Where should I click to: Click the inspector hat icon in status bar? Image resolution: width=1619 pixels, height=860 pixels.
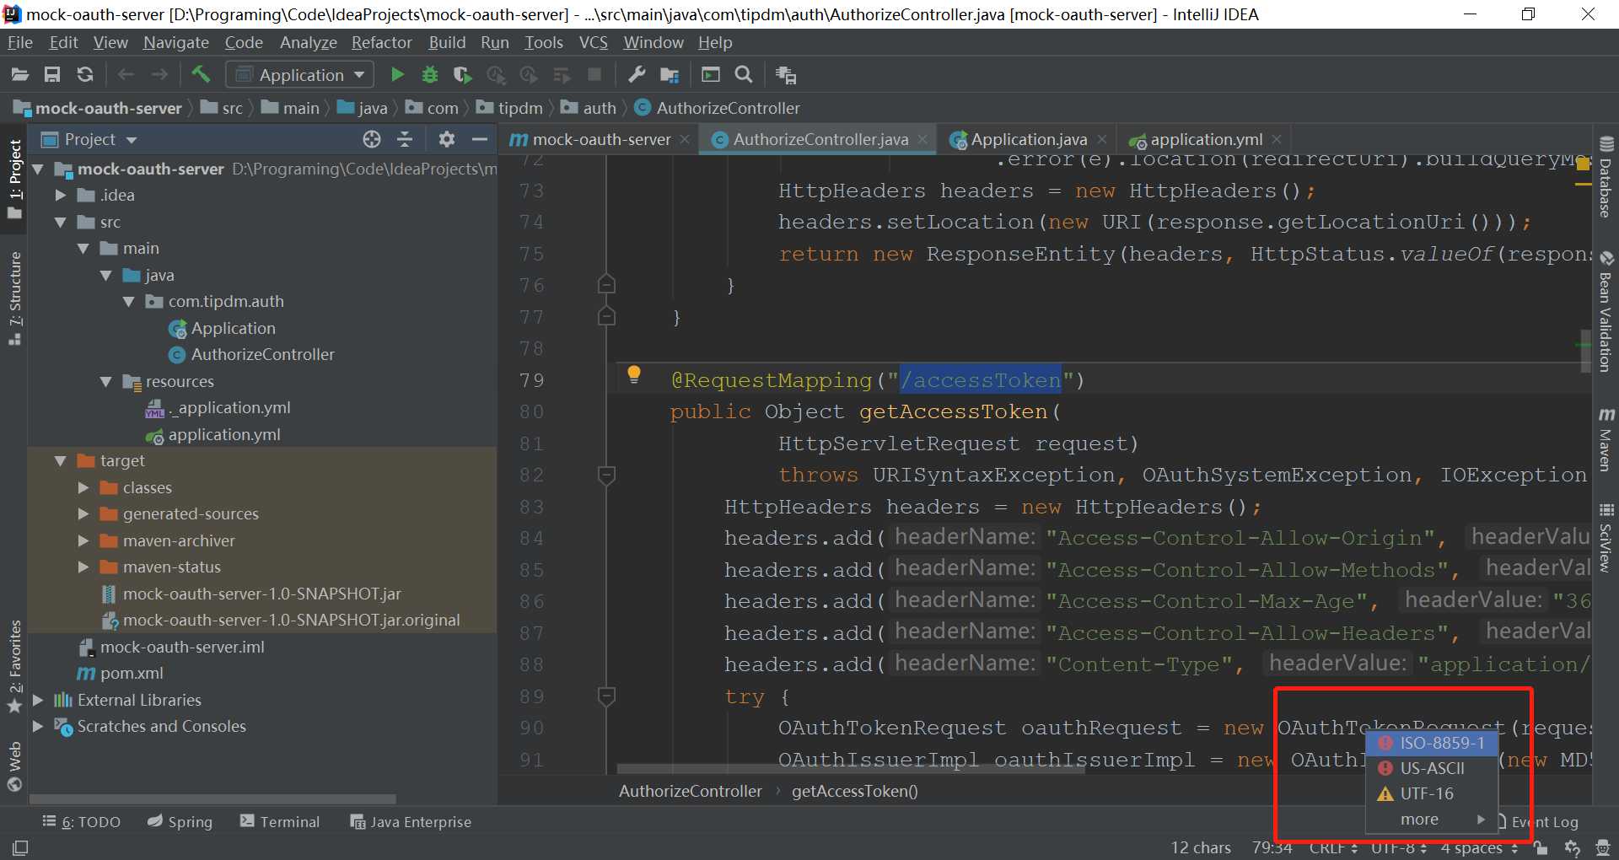[1604, 847]
